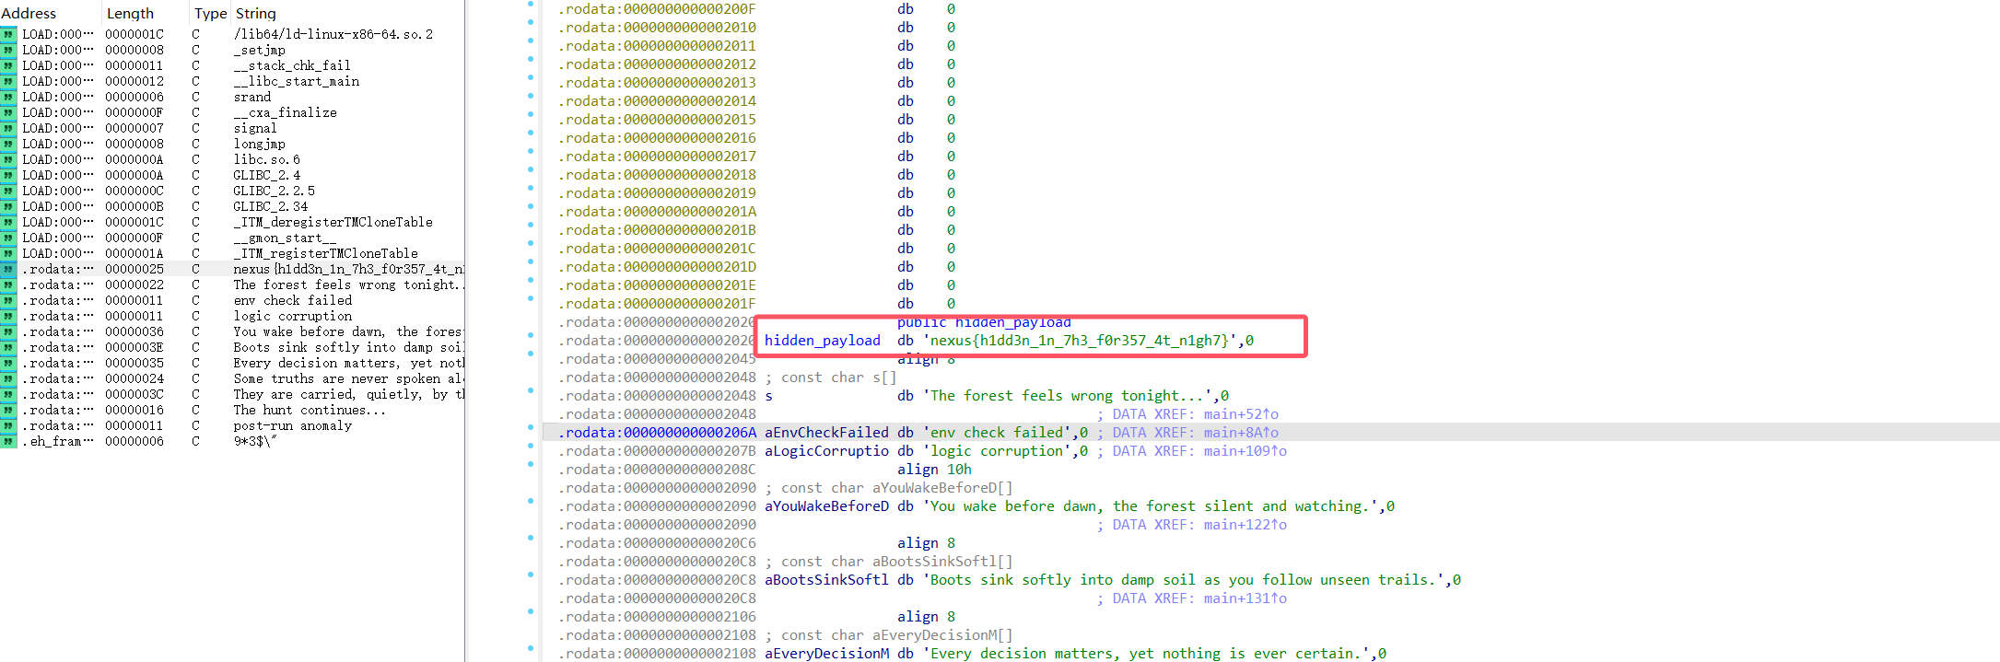
Task: Sort strings by the Length column header
Action: click(x=130, y=13)
